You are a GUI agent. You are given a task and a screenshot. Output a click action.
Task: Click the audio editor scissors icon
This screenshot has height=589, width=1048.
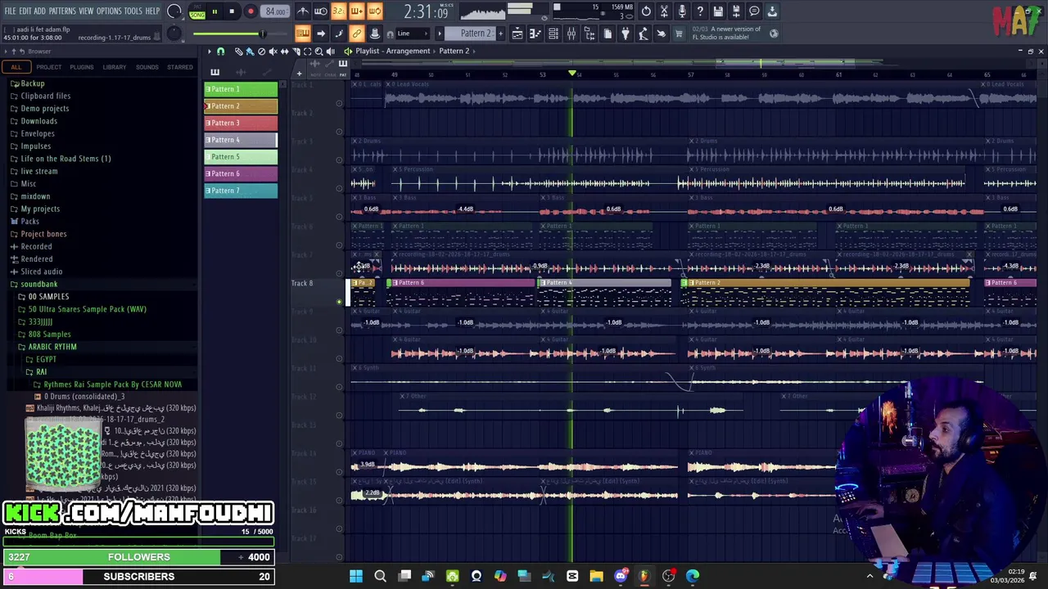click(664, 11)
